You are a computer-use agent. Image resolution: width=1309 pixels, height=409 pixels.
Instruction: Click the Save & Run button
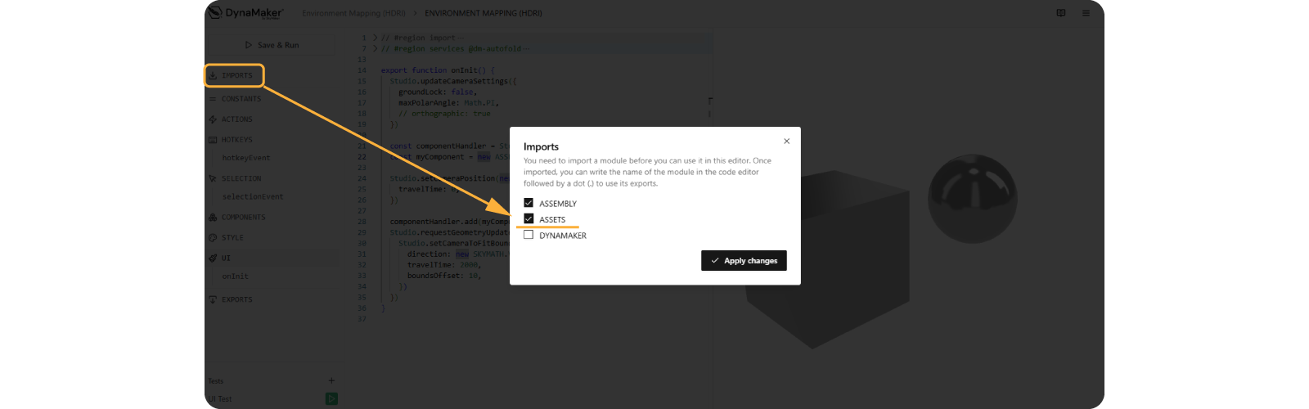[x=272, y=45]
